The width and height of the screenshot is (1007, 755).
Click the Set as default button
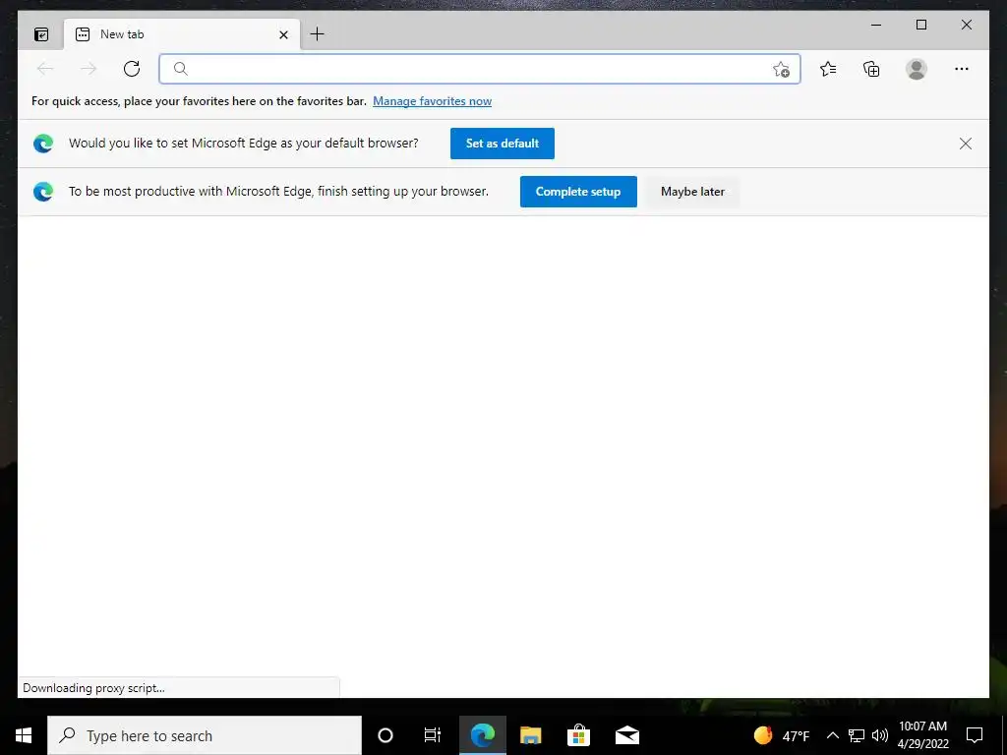point(503,144)
